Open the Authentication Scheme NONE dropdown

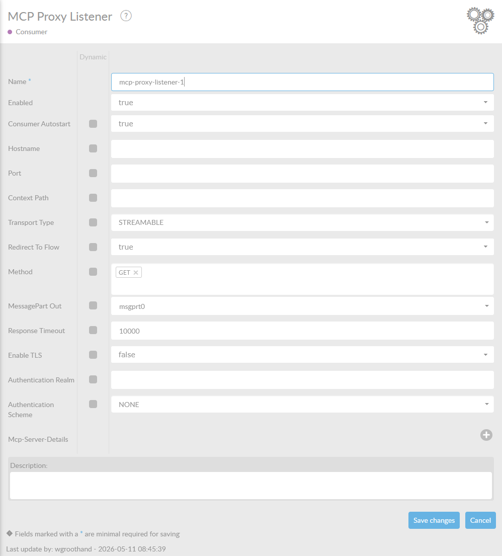[302, 404]
